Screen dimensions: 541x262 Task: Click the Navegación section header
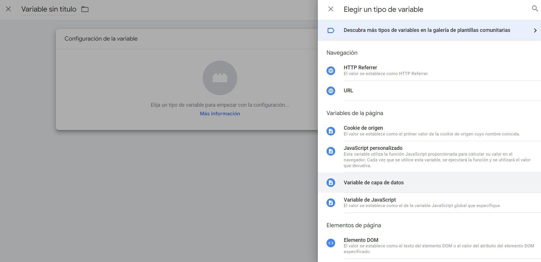click(x=342, y=53)
